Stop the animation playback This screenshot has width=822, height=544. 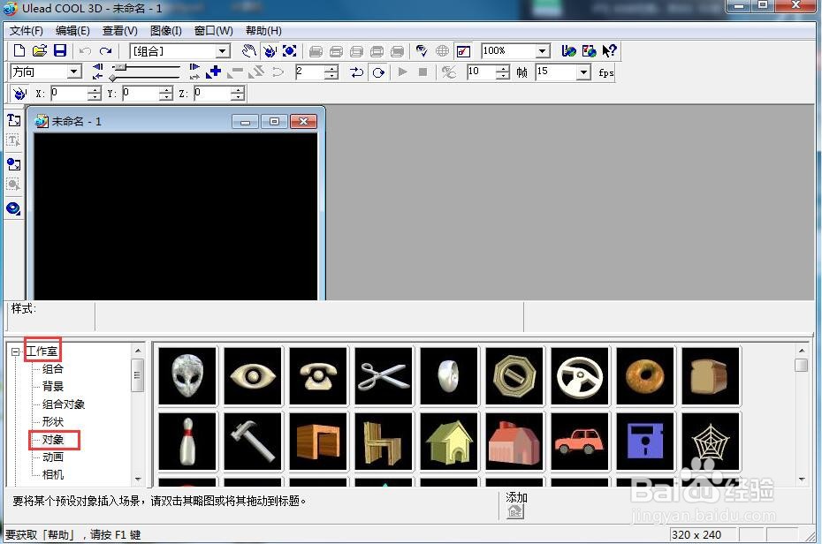(x=422, y=72)
